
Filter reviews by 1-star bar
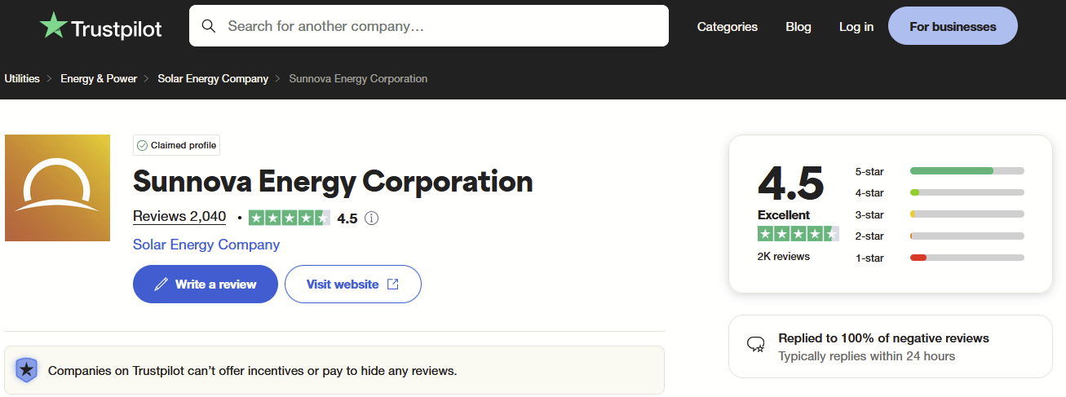tap(966, 258)
